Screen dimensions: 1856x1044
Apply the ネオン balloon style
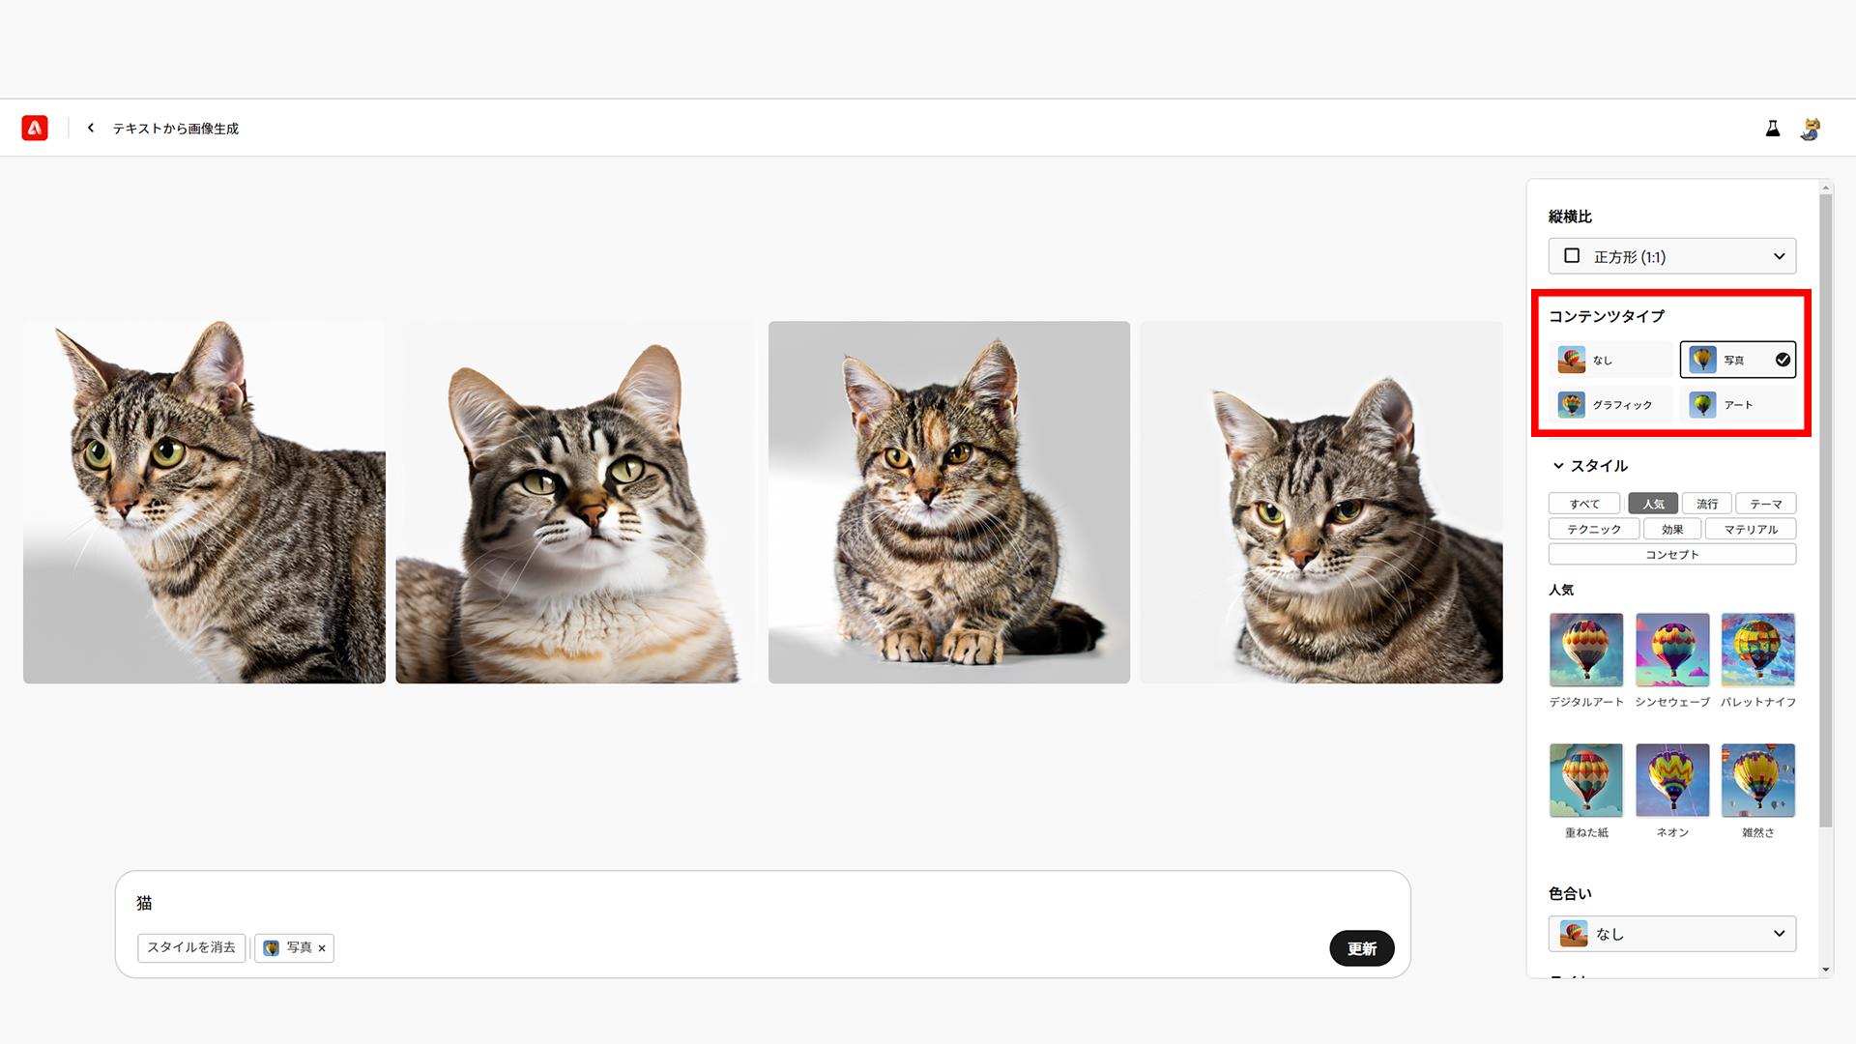(1672, 780)
